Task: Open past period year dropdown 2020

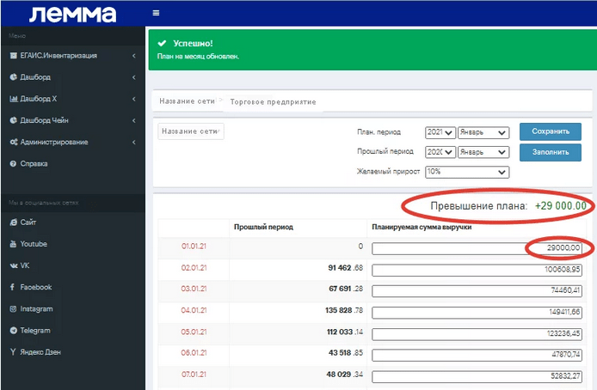Action: click(440, 152)
